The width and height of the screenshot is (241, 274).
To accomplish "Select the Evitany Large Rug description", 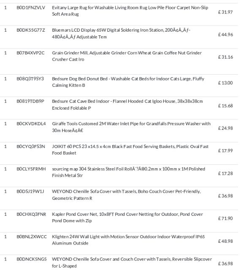I will point(130,11).
